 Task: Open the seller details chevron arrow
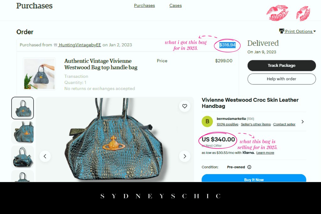[303, 121]
